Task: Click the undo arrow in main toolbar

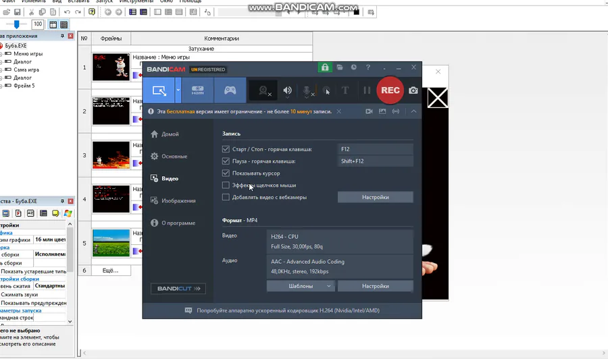Action: [67, 12]
